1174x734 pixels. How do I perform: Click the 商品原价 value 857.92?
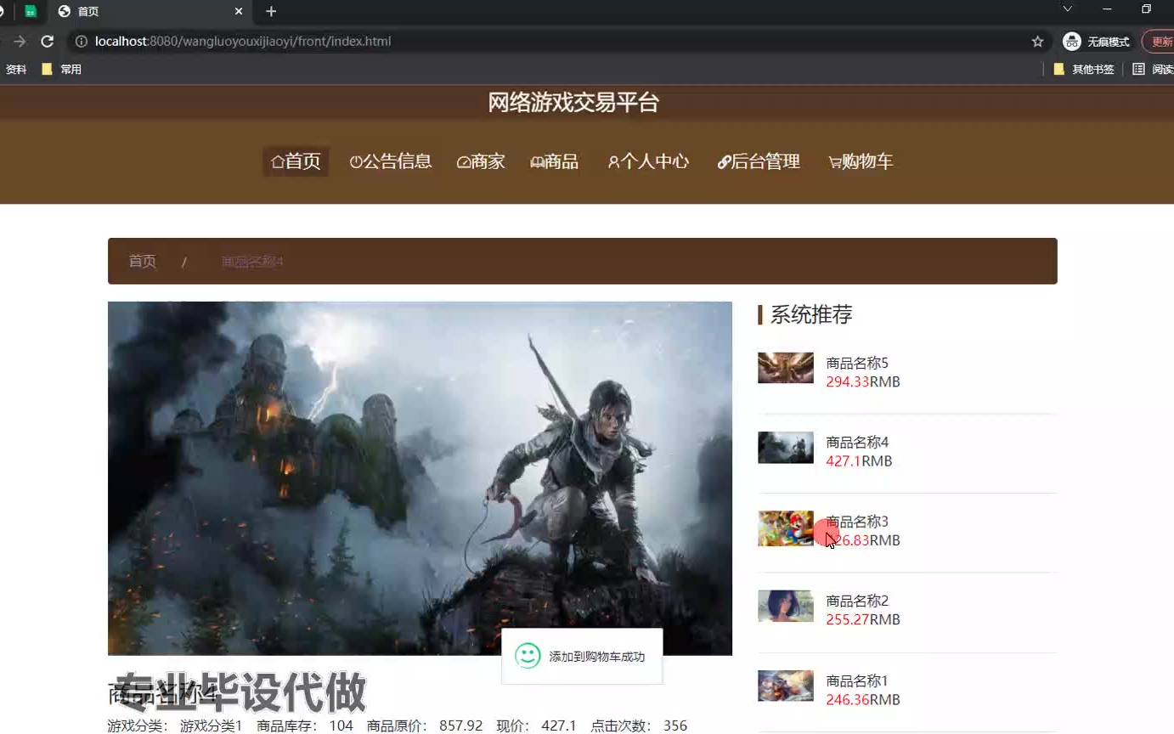461,726
